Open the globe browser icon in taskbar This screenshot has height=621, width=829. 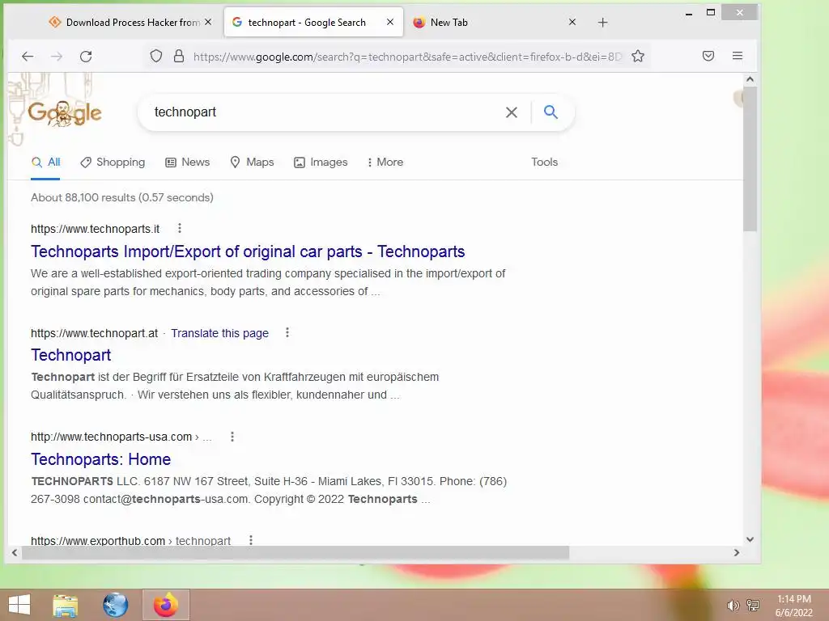(x=115, y=605)
